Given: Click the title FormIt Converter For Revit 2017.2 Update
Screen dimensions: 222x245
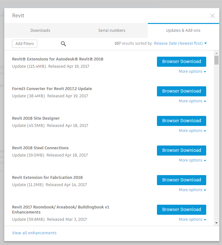Looking at the screenshot, I should [52, 89].
